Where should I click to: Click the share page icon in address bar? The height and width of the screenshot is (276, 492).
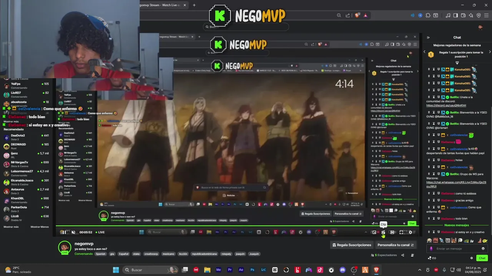click(347, 15)
